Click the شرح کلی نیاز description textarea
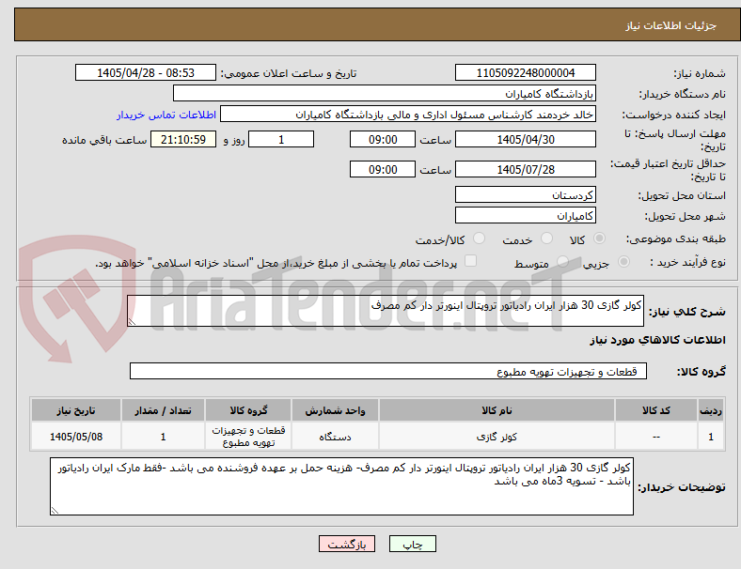This screenshot has height=569, width=741. (386, 311)
